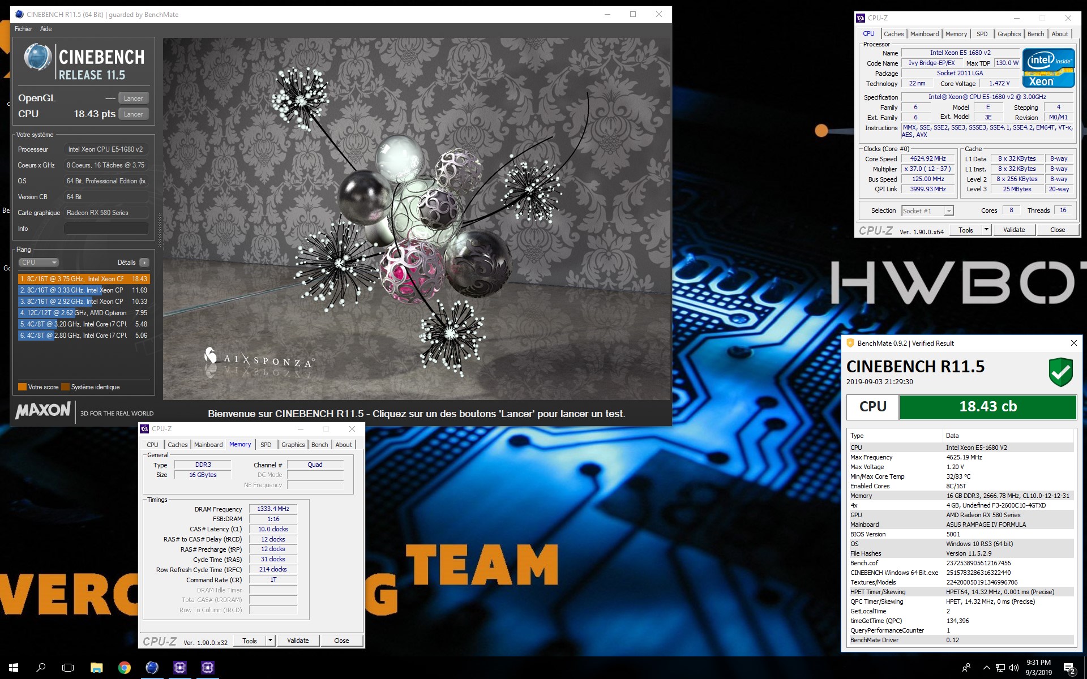This screenshot has width=1087, height=679.
Task: Click the Détails arrow button
Action: [144, 263]
